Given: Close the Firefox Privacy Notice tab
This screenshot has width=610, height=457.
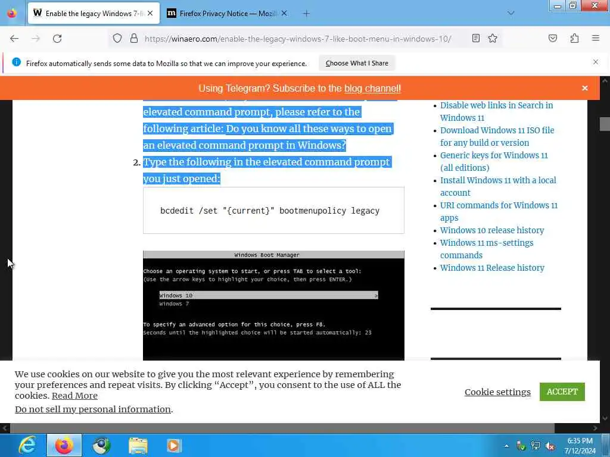Looking at the screenshot, I should point(284,13).
